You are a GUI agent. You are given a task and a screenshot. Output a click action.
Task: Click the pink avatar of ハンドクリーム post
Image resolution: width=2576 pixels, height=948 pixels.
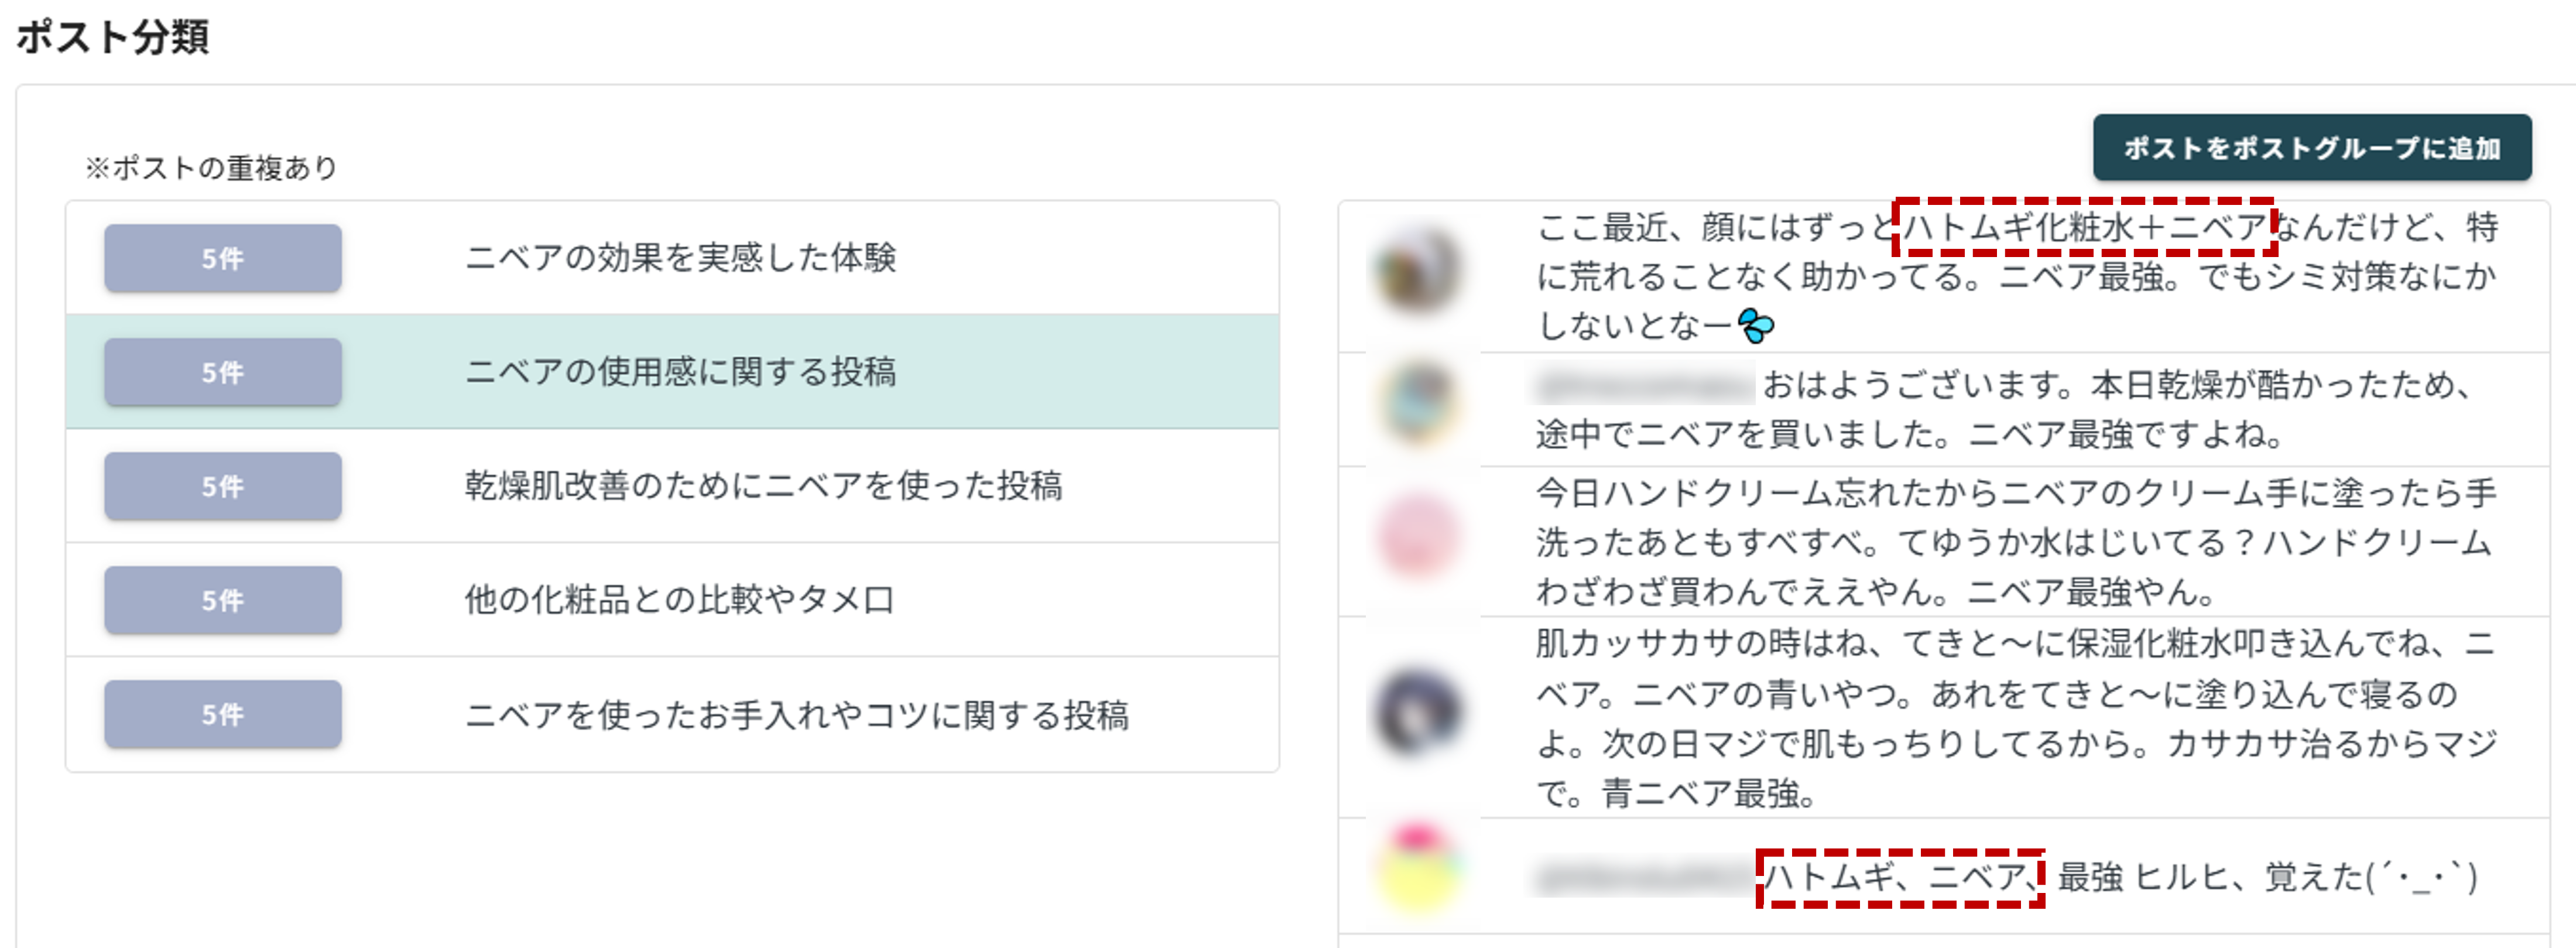[1417, 536]
